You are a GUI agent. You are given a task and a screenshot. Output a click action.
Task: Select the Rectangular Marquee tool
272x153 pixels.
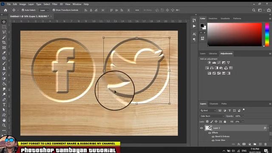pos(4,27)
